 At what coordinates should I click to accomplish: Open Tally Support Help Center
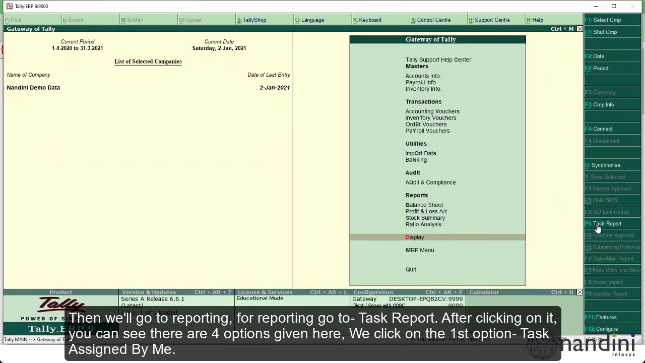pos(438,60)
